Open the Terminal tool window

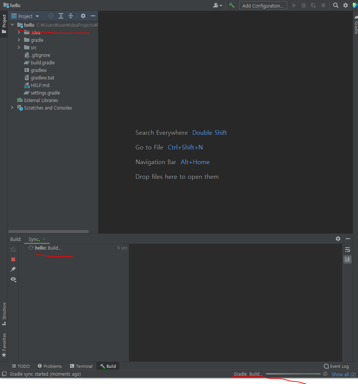point(81,366)
